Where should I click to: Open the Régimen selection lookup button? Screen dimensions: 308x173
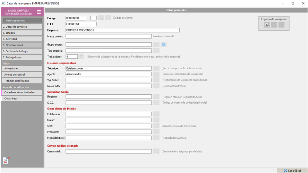click(156, 97)
